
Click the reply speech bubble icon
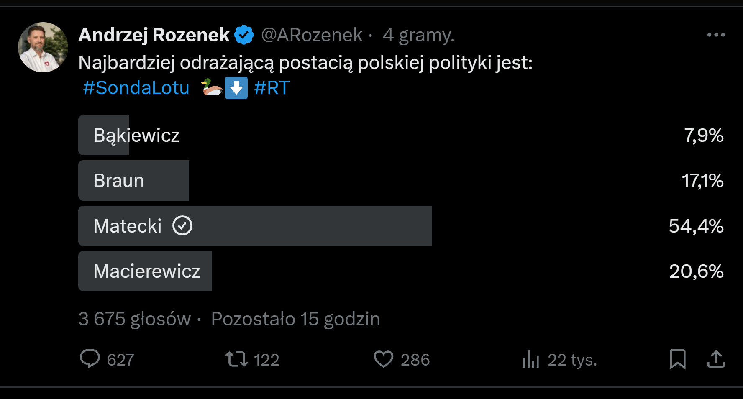click(x=90, y=359)
